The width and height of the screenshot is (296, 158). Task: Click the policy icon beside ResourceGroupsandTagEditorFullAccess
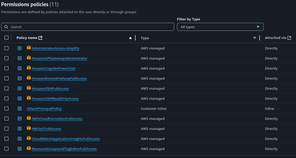click(x=29, y=148)
